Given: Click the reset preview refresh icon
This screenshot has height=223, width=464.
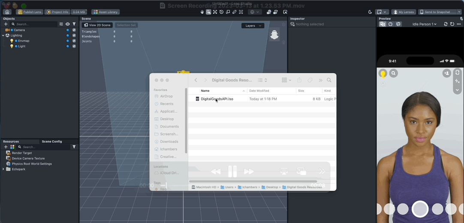Looking at the screenshot, I should [x=452, y=24].
